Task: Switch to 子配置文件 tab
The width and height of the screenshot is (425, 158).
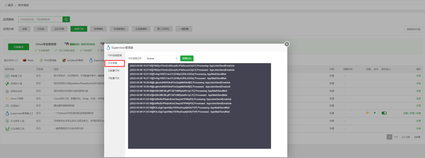Action: pos(115,78)
